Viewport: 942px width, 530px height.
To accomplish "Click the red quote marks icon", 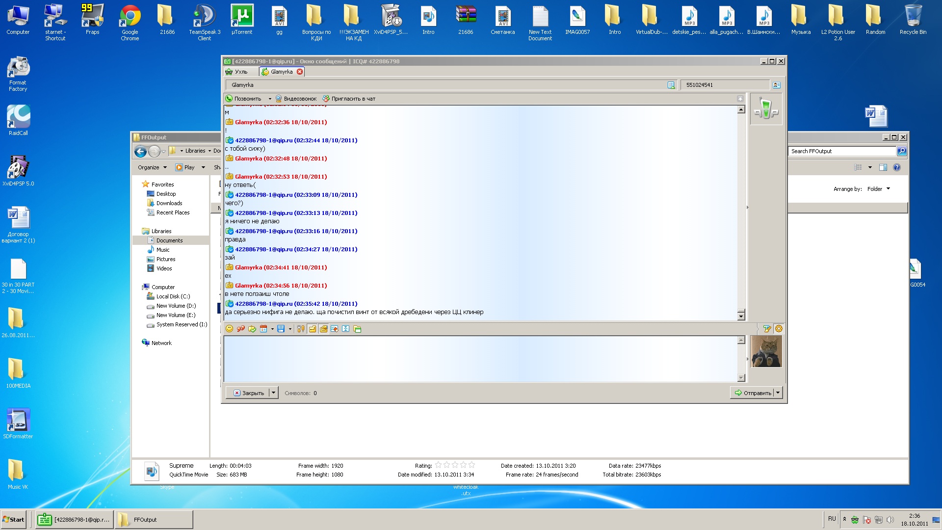I will point(241,329).
